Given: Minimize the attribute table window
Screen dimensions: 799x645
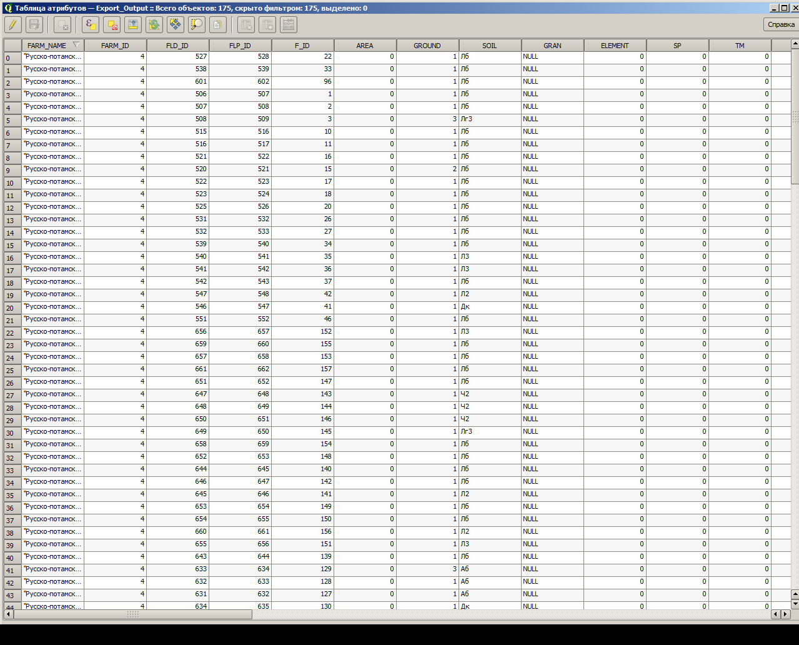Looking at the screenshot, I should (x=775, y=8).
